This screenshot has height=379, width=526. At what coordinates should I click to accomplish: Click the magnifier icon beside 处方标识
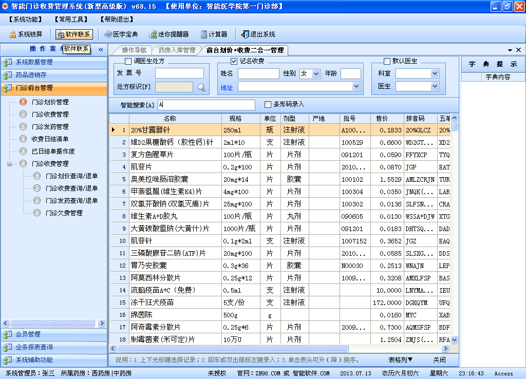tap(201, 87)
